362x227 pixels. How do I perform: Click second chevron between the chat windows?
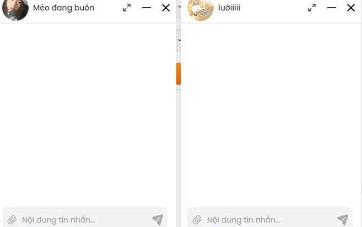pos(179,40)
